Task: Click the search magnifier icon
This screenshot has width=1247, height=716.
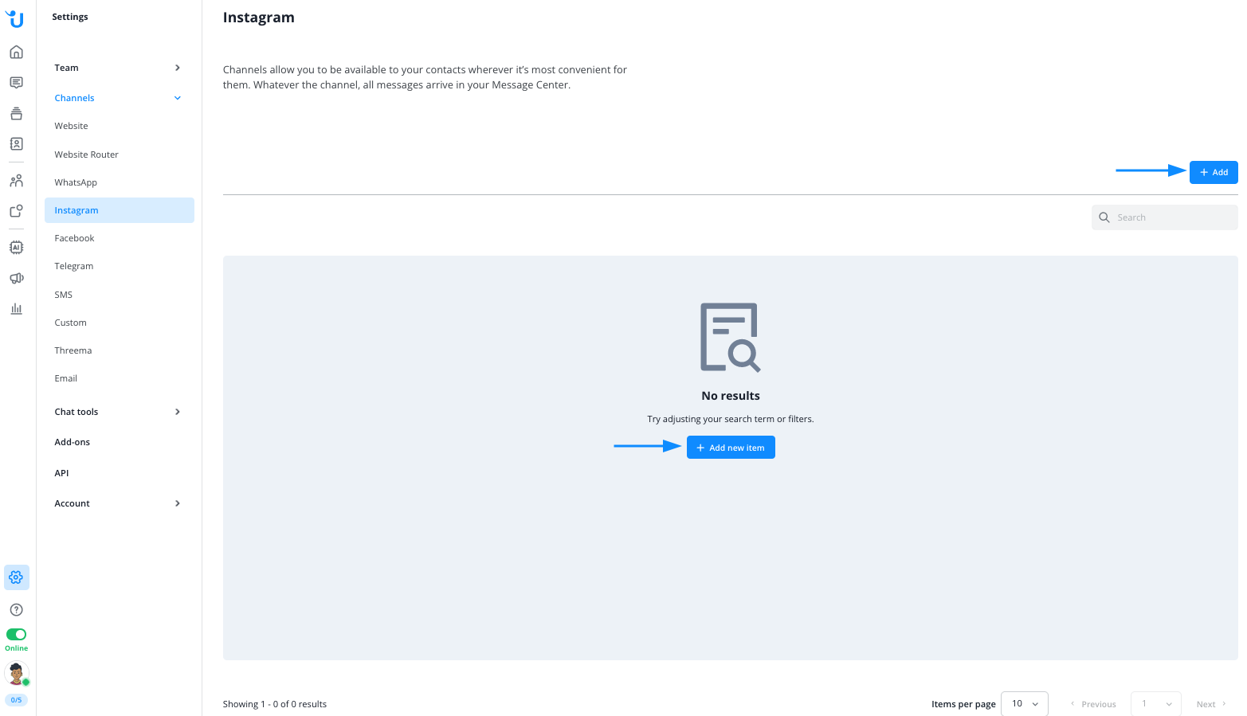Action: (1104, 217)
